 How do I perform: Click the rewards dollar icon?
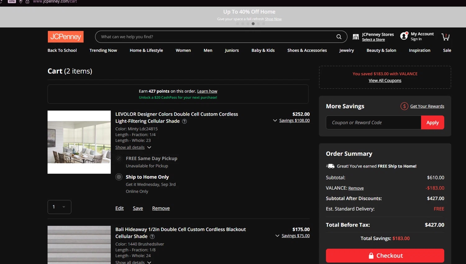[x=404, y=106]
